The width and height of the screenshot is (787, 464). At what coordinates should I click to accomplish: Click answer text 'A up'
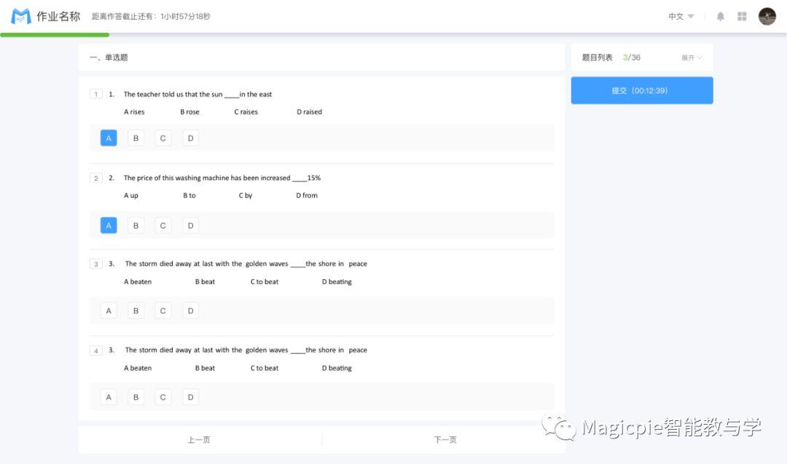click(x=131, y=196)
